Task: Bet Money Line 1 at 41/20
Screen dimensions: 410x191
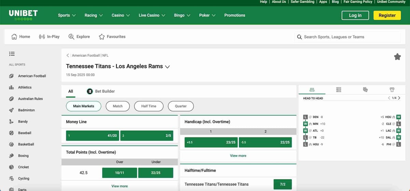Action: 93,136
